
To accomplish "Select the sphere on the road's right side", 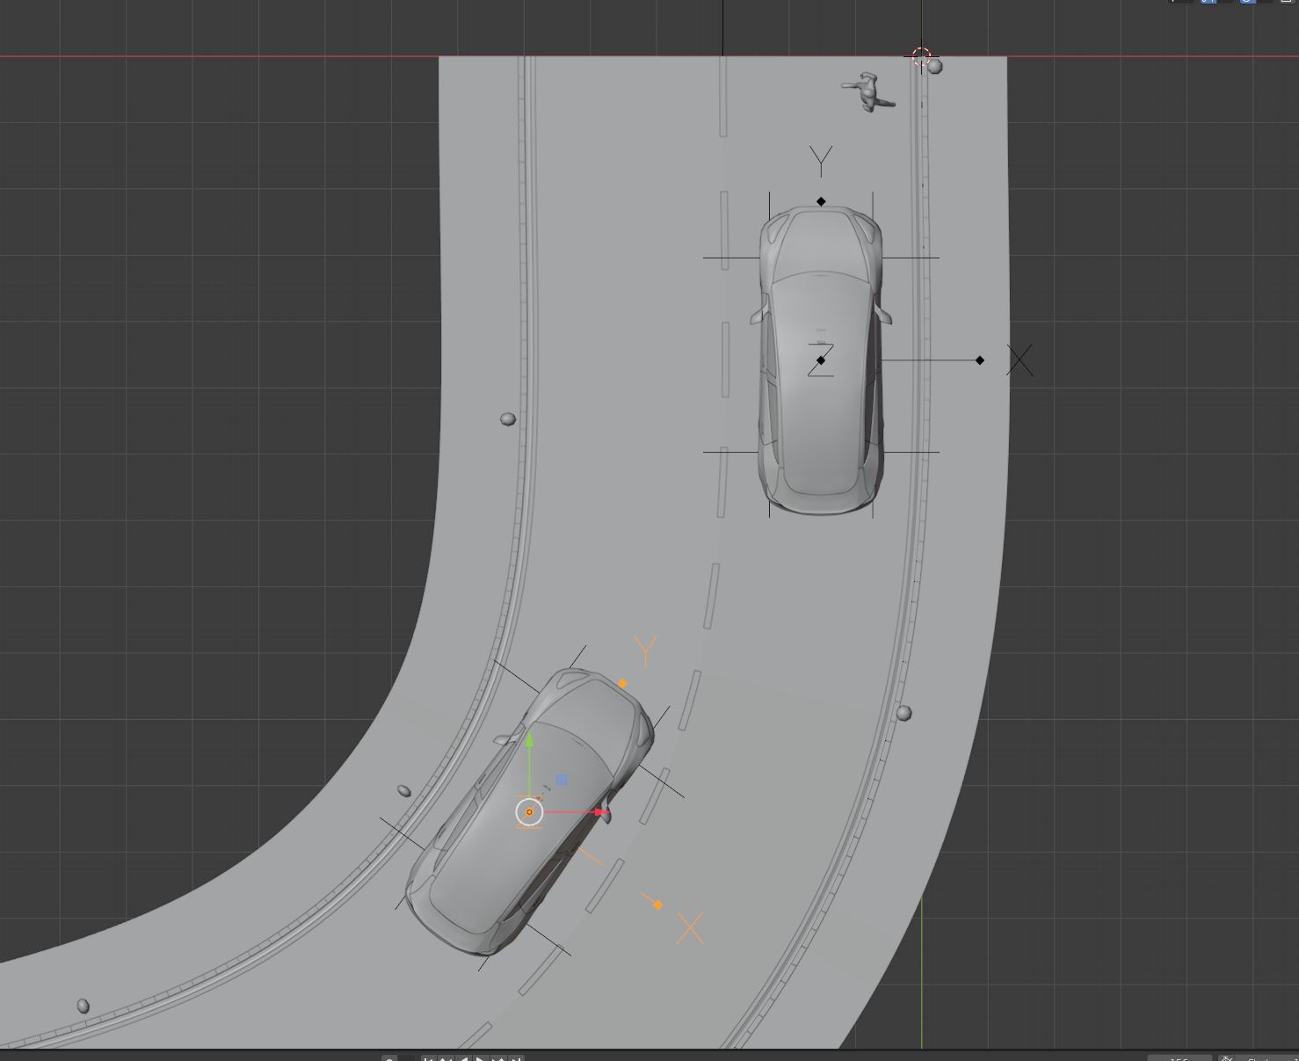I will [903, 713].
